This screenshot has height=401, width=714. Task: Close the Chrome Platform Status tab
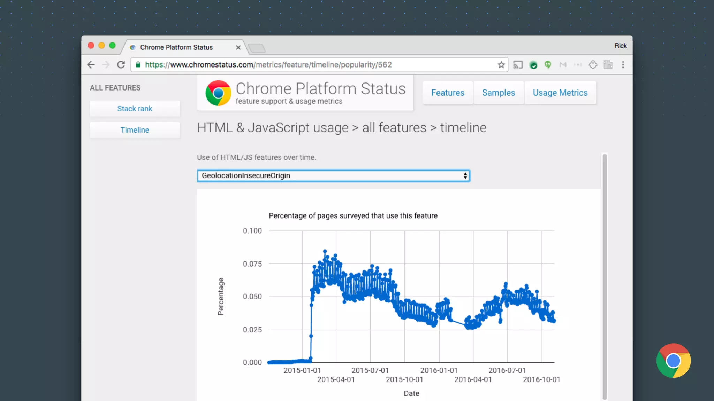point(238,48)
